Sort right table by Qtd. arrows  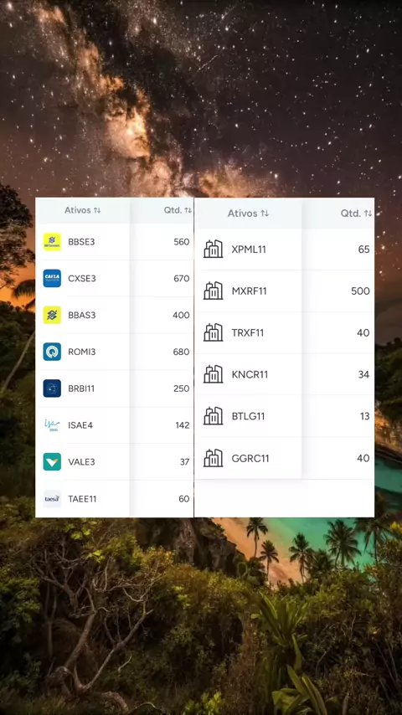368,213
